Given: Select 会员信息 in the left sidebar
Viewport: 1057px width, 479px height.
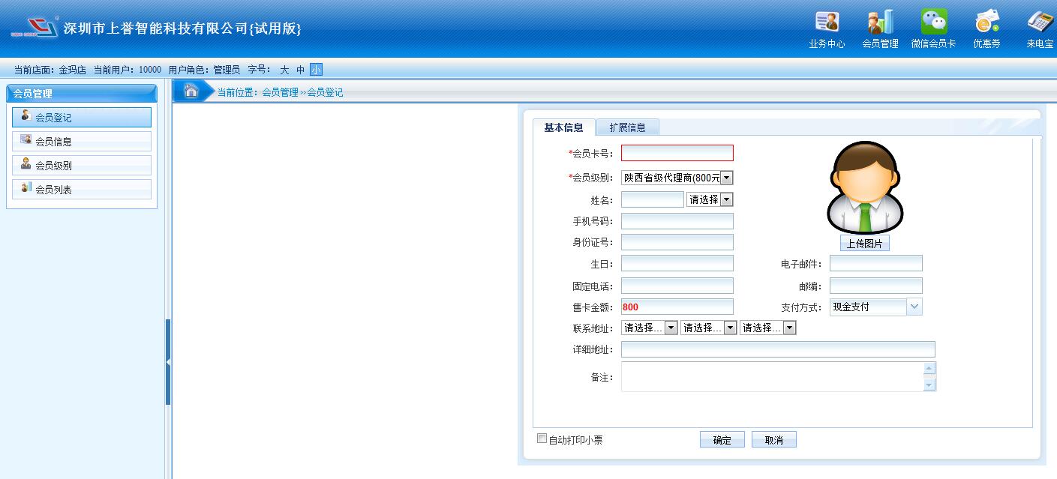Looking at the screenshot, I should 82,141.
